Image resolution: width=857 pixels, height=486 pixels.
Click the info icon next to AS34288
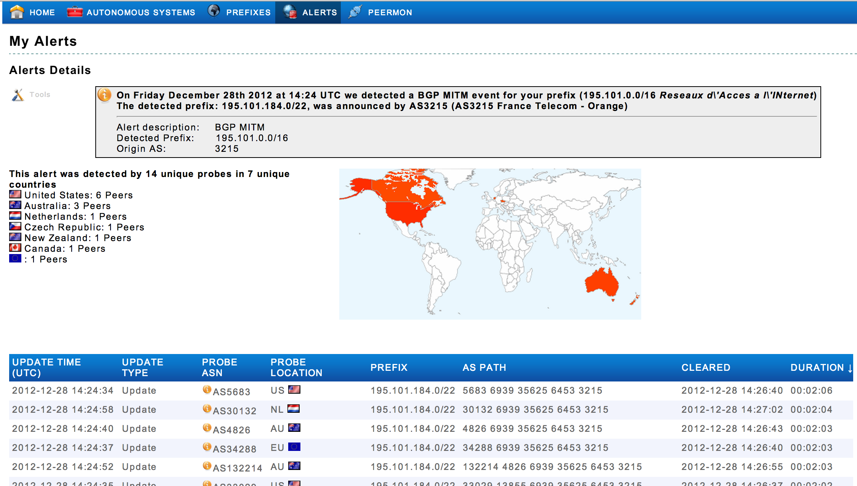tap(207, 447)
